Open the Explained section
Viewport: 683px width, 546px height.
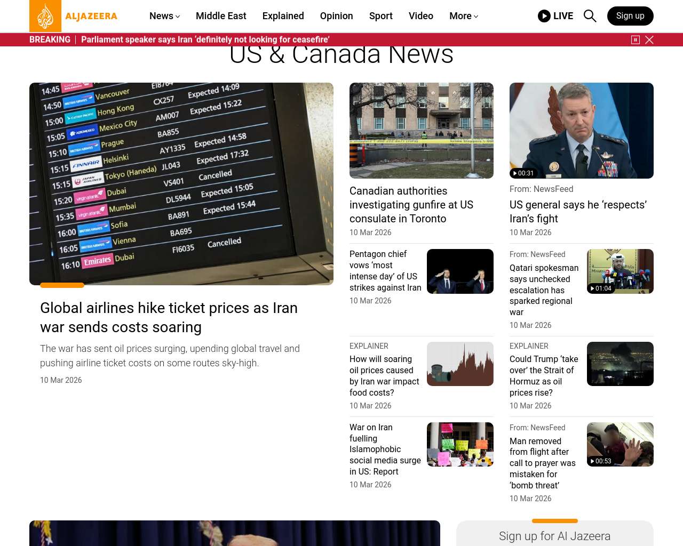pos(283,16)
